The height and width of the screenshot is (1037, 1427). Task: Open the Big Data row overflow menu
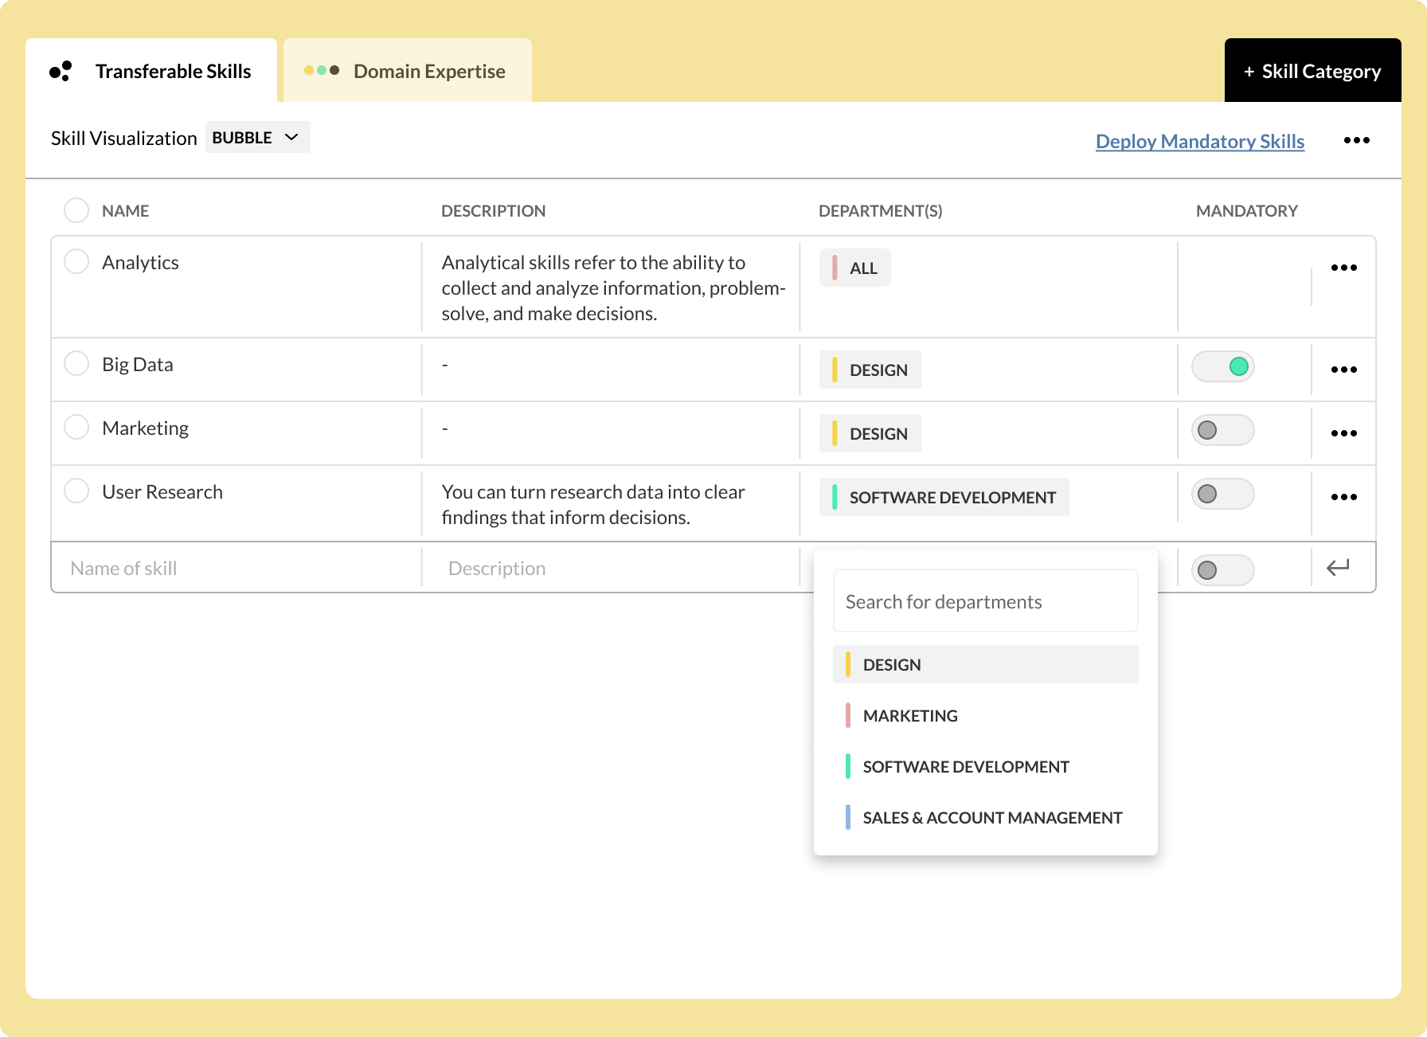click(x=1344, y=369)
